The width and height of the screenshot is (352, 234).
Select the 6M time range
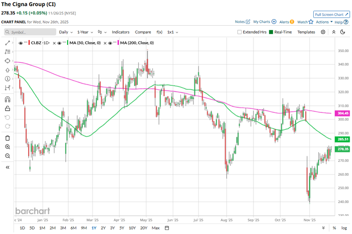[73, 228]
